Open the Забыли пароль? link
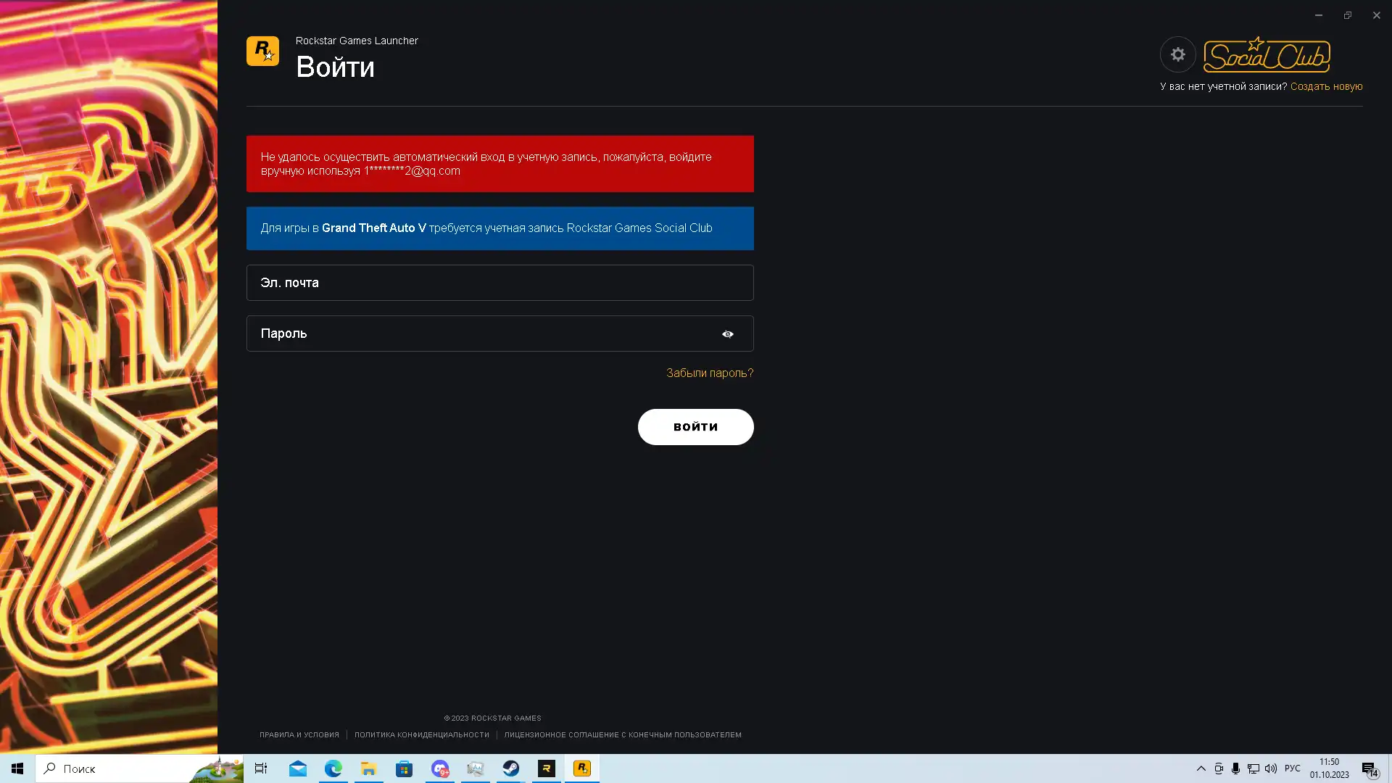Image resolution: width=1392 pixels, height=783 pixels. pyautogui.click(x=710, y=373)
